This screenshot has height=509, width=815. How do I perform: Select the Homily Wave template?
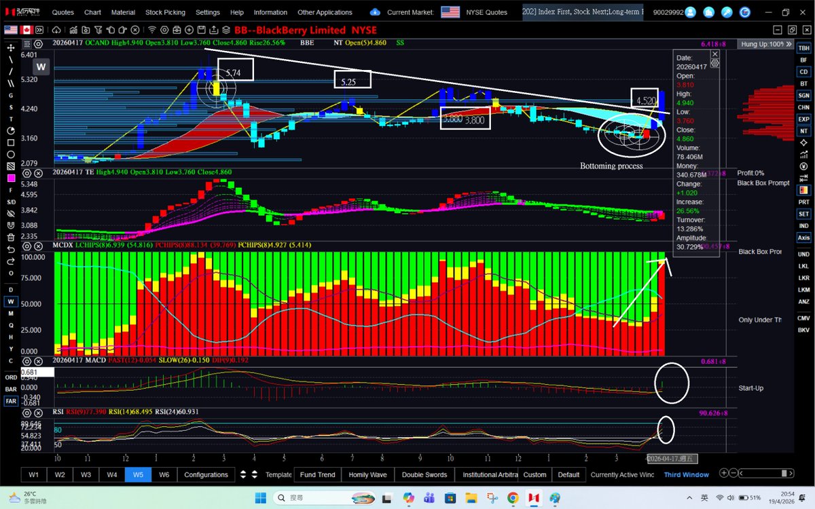tap(367, 474)
